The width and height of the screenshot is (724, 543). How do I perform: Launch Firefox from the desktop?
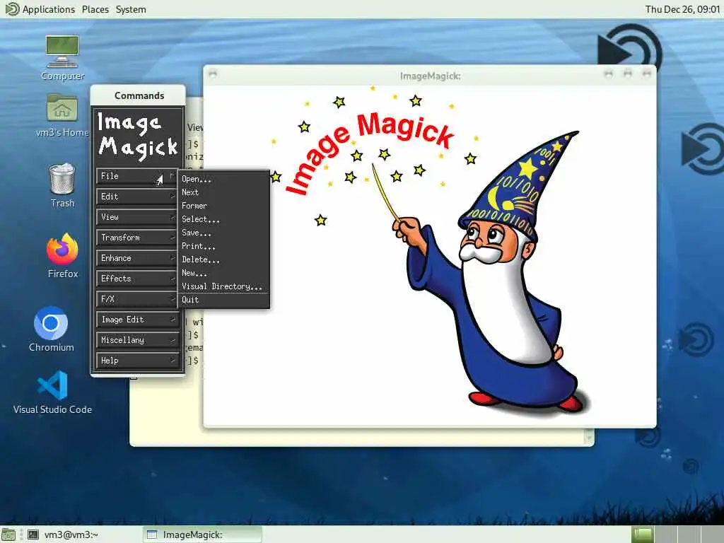[x=62, y=255]
